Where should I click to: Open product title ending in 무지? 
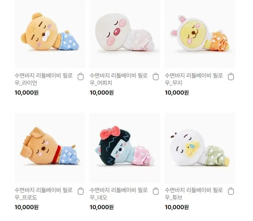[x=194, y=79]
